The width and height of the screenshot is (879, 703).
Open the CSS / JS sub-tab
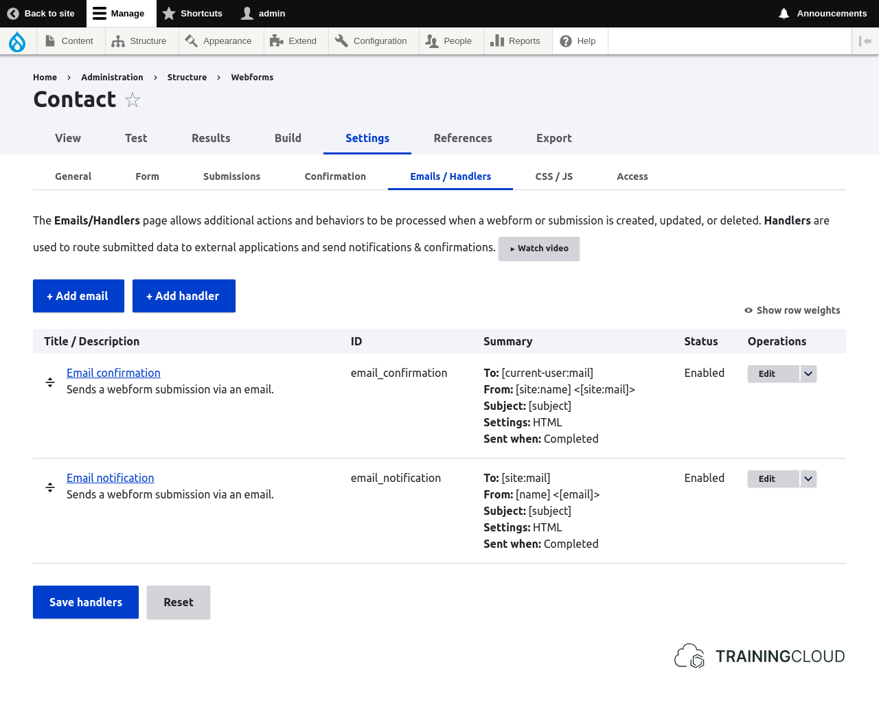pos(553,176)
